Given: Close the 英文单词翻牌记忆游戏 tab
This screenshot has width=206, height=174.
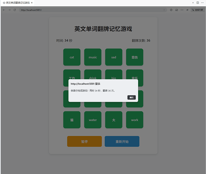Looking at the screenshot, I should pos(32,3).
